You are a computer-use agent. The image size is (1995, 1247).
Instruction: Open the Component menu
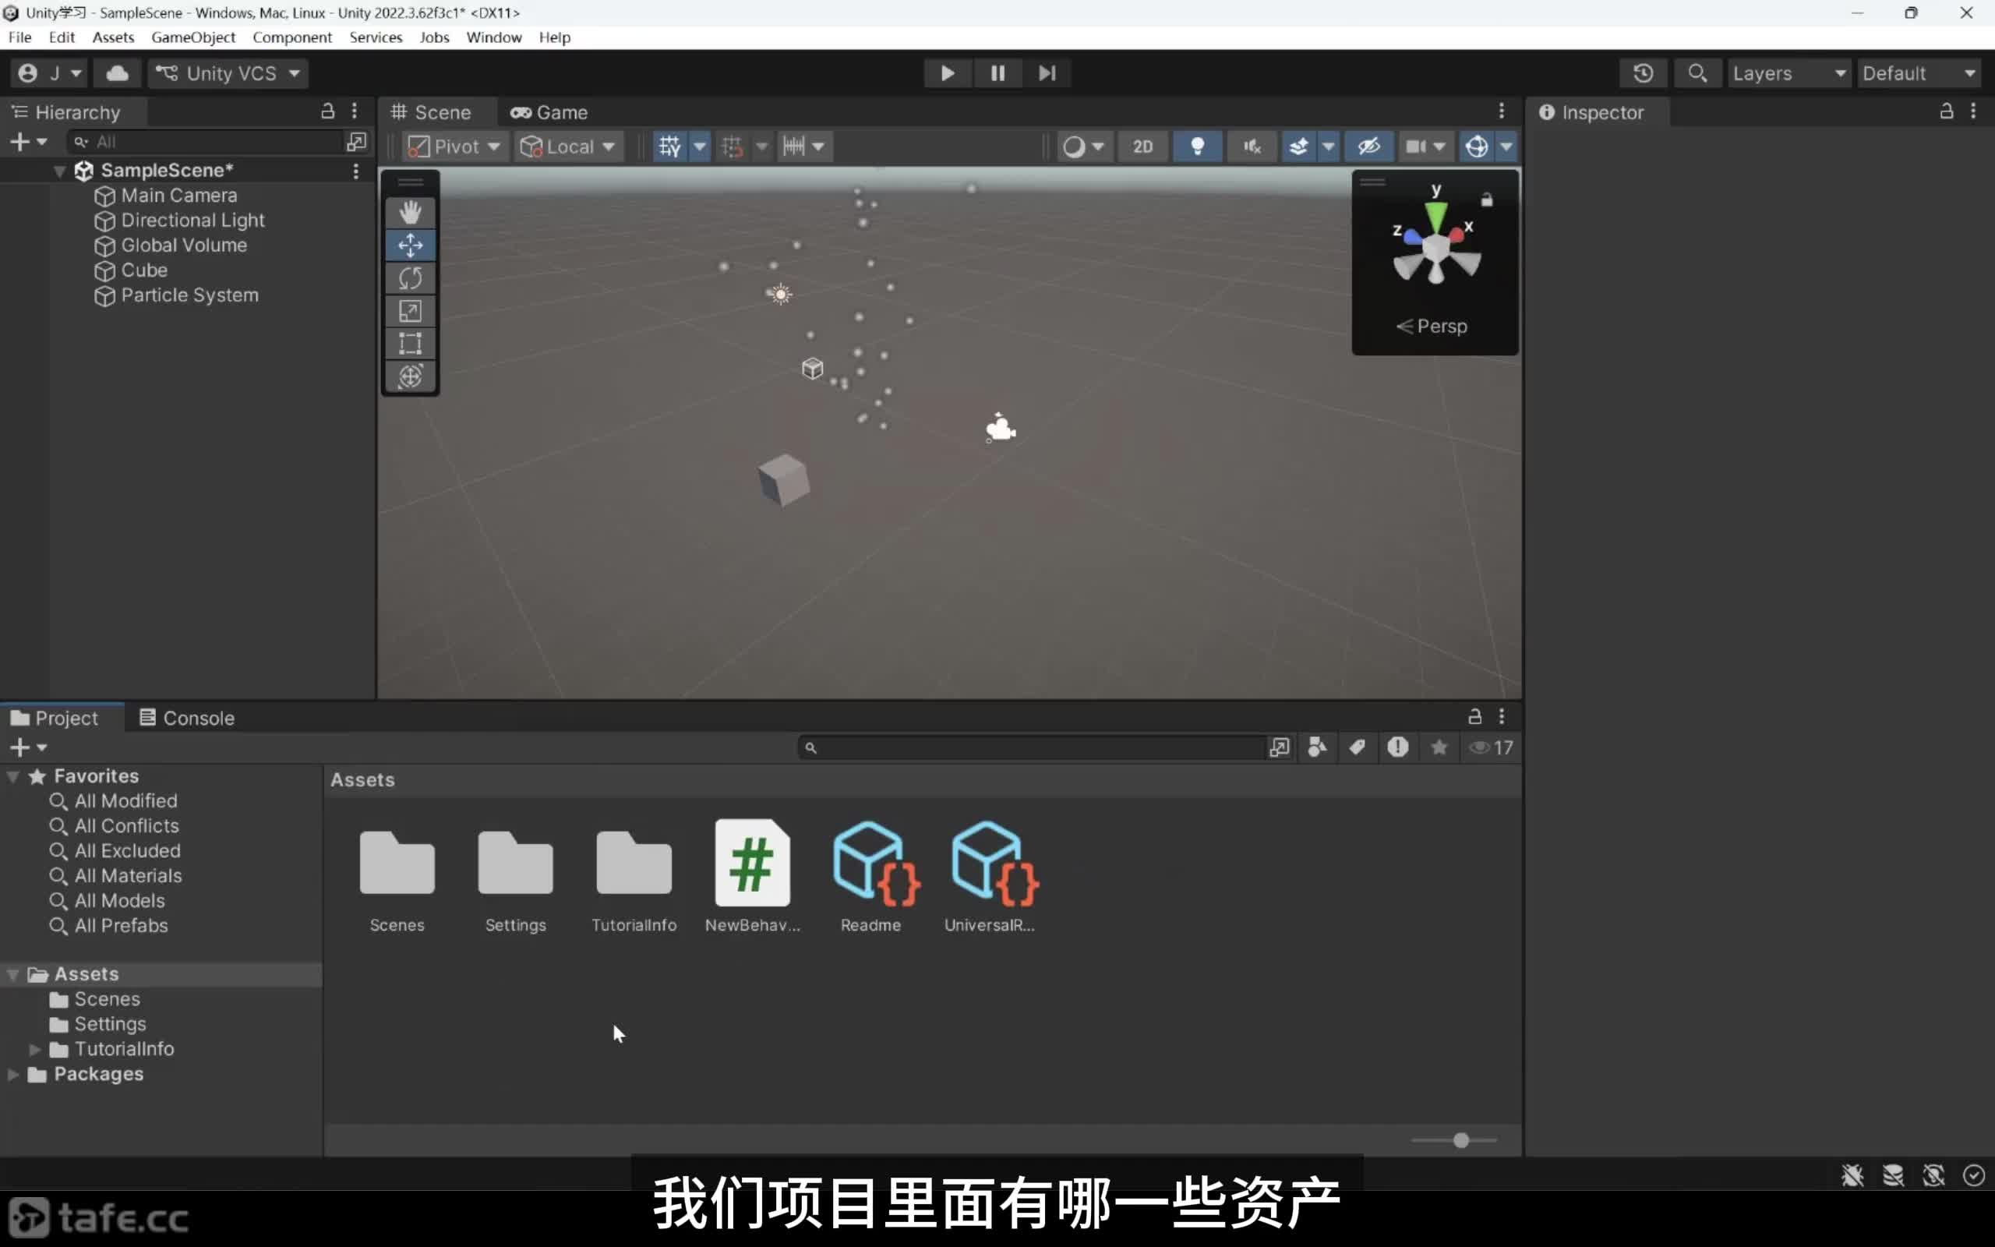[291, 37]
